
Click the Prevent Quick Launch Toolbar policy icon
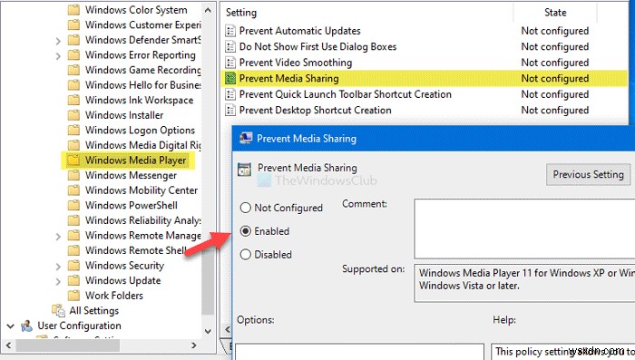pyautogui.click(x=230, y=94)
